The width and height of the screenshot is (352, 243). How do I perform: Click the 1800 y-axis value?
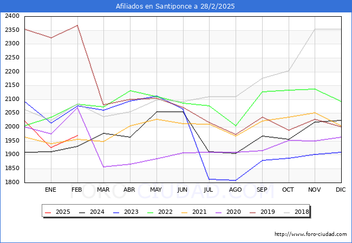(12, 182)
